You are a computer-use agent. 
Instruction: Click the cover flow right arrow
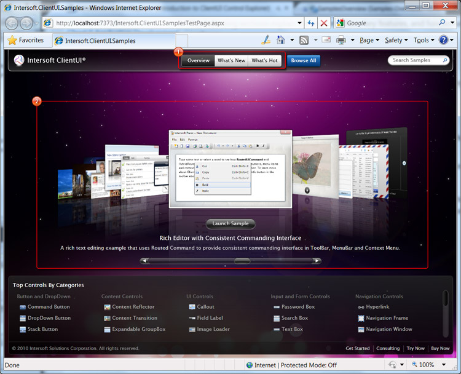point(317,261)
